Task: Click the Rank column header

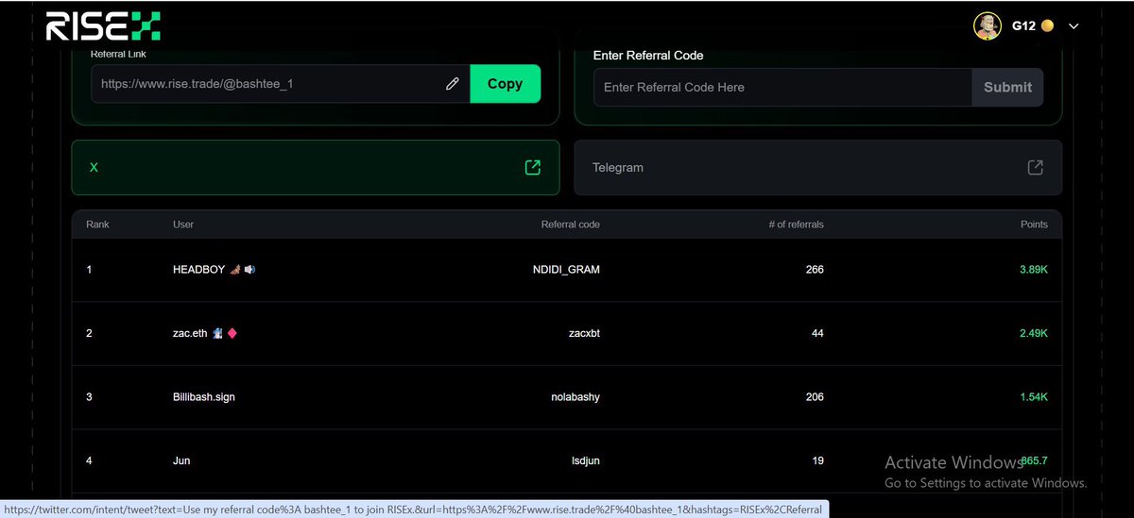Action: [97, 225]
